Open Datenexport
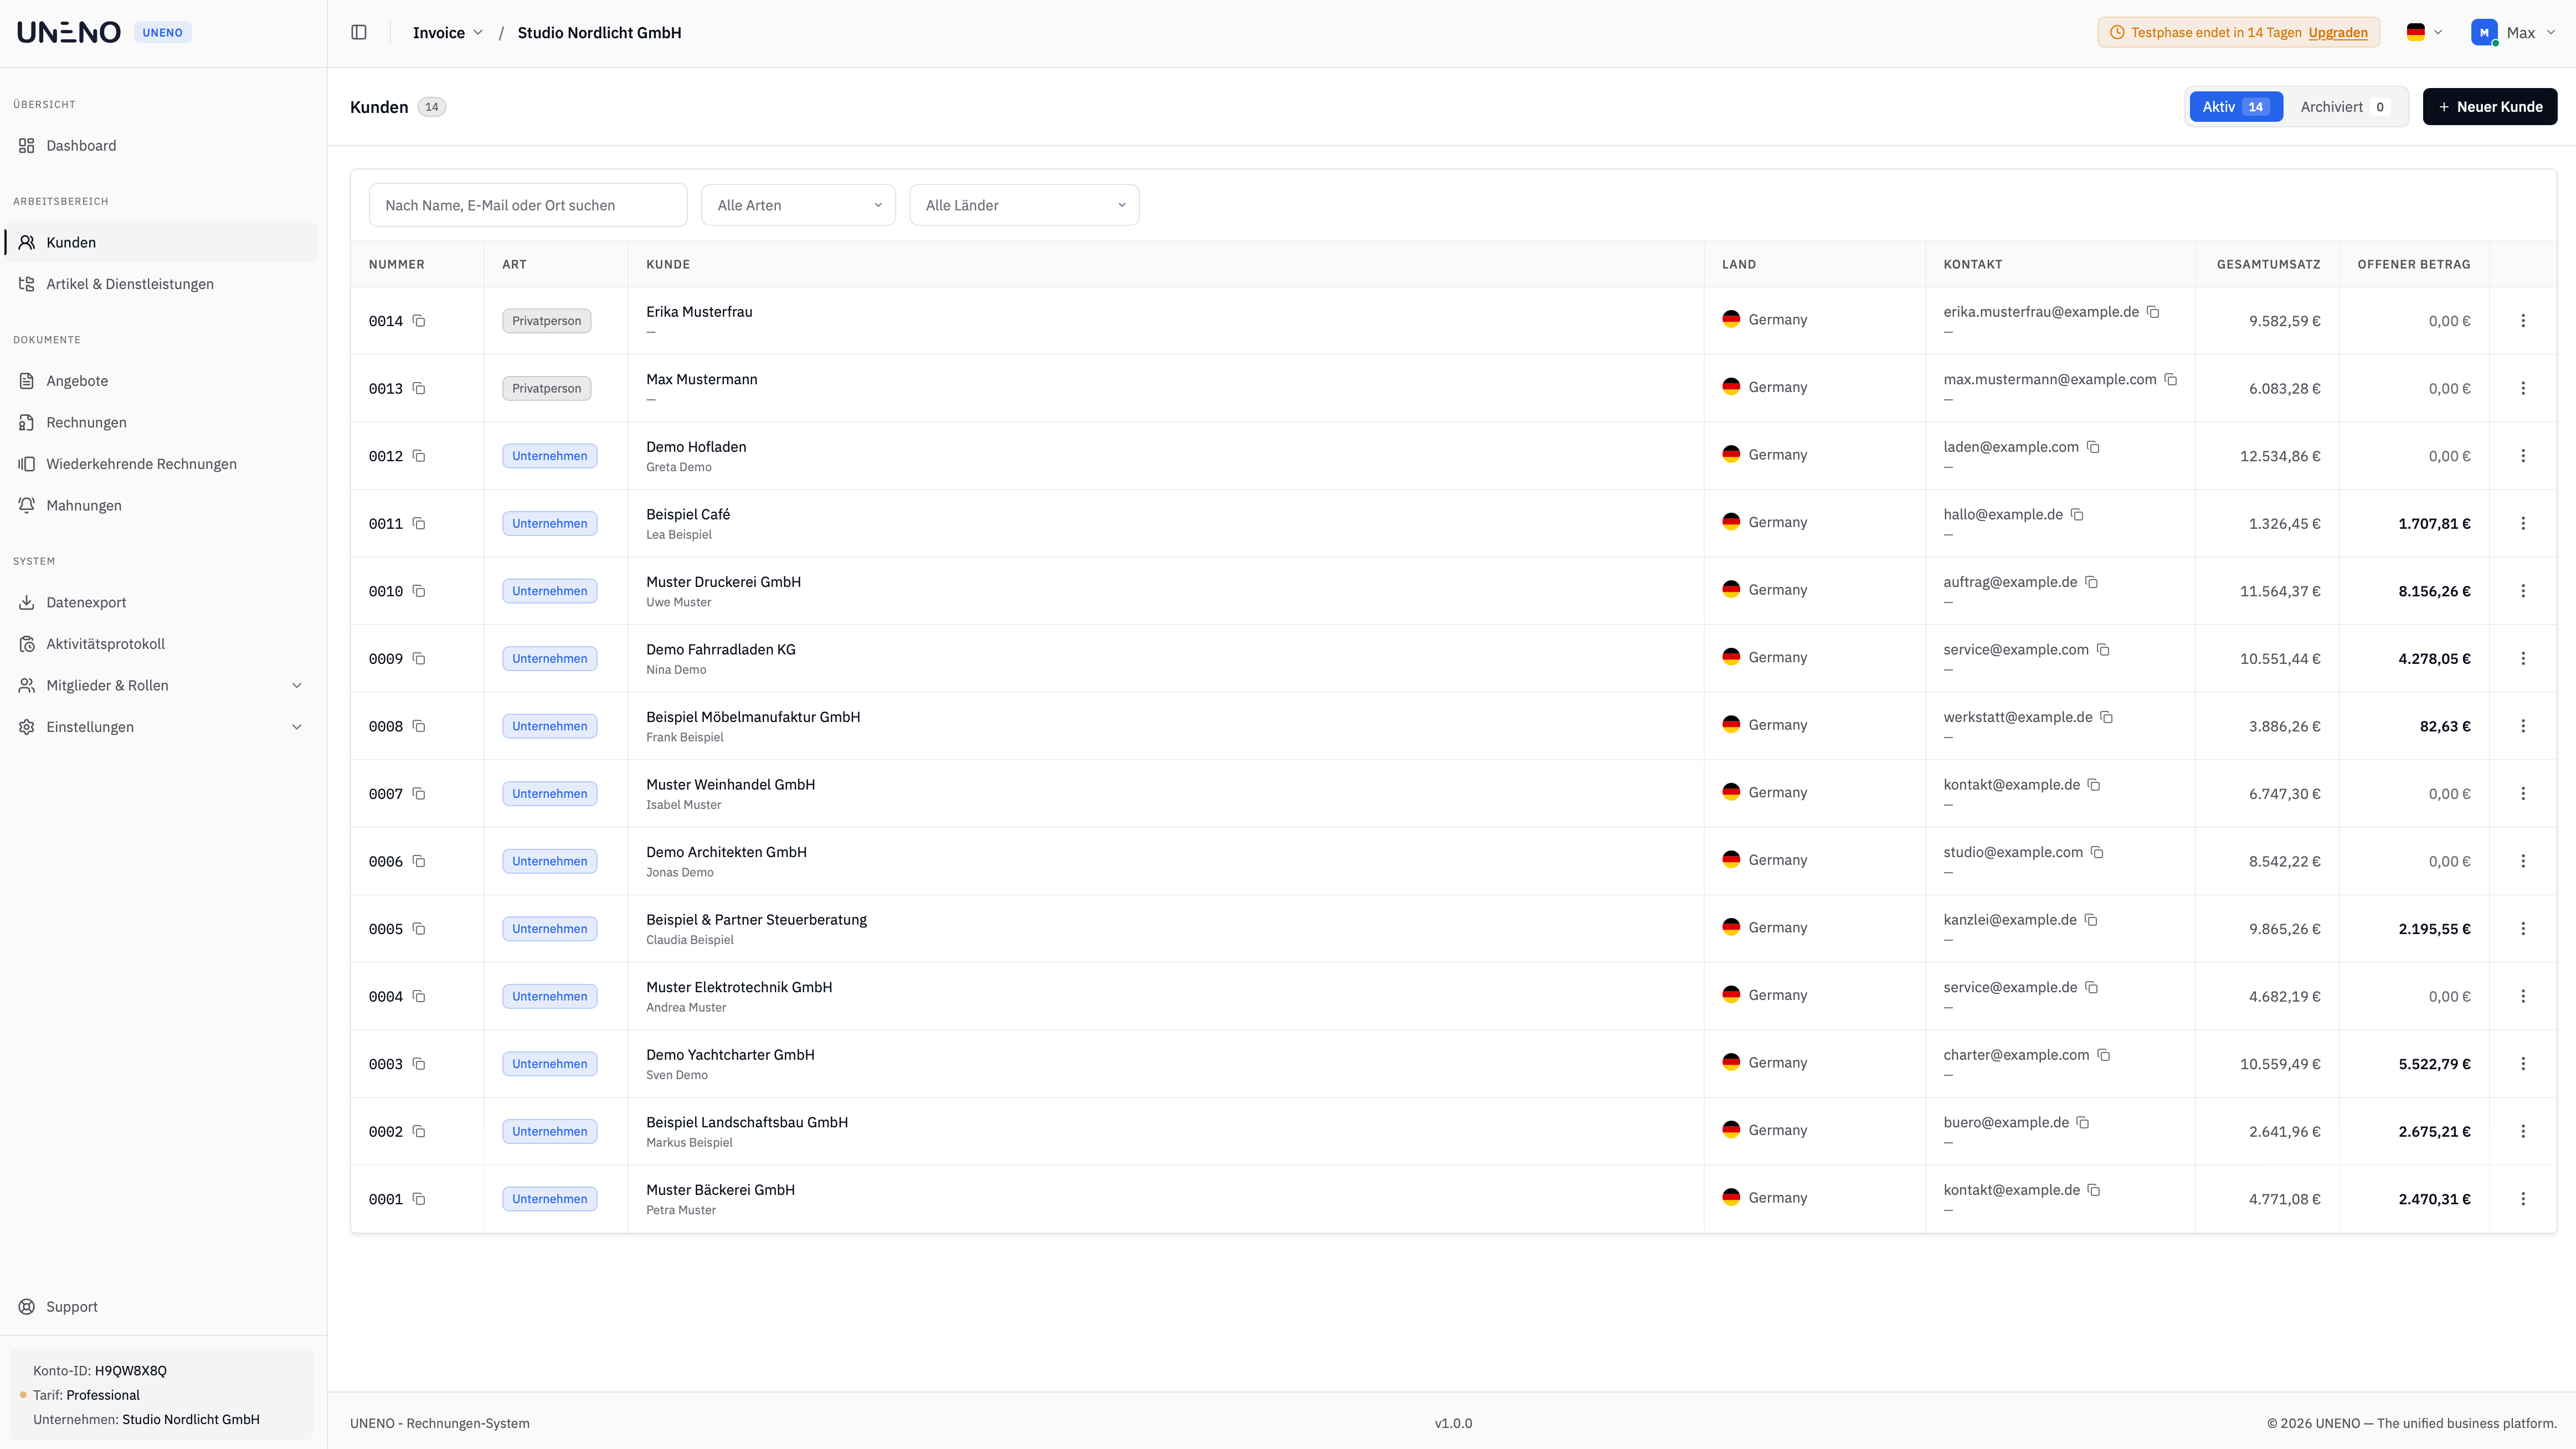This screenshot has width=2576, height=1449. pyautogui.click(x=161, y=603)
